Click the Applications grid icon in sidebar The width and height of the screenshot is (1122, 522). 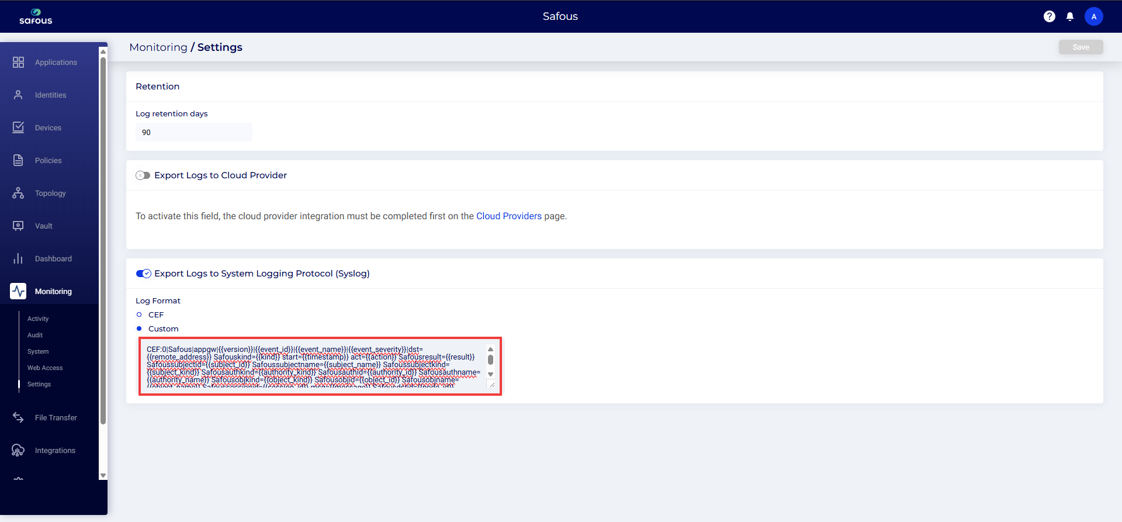point(18,62)
